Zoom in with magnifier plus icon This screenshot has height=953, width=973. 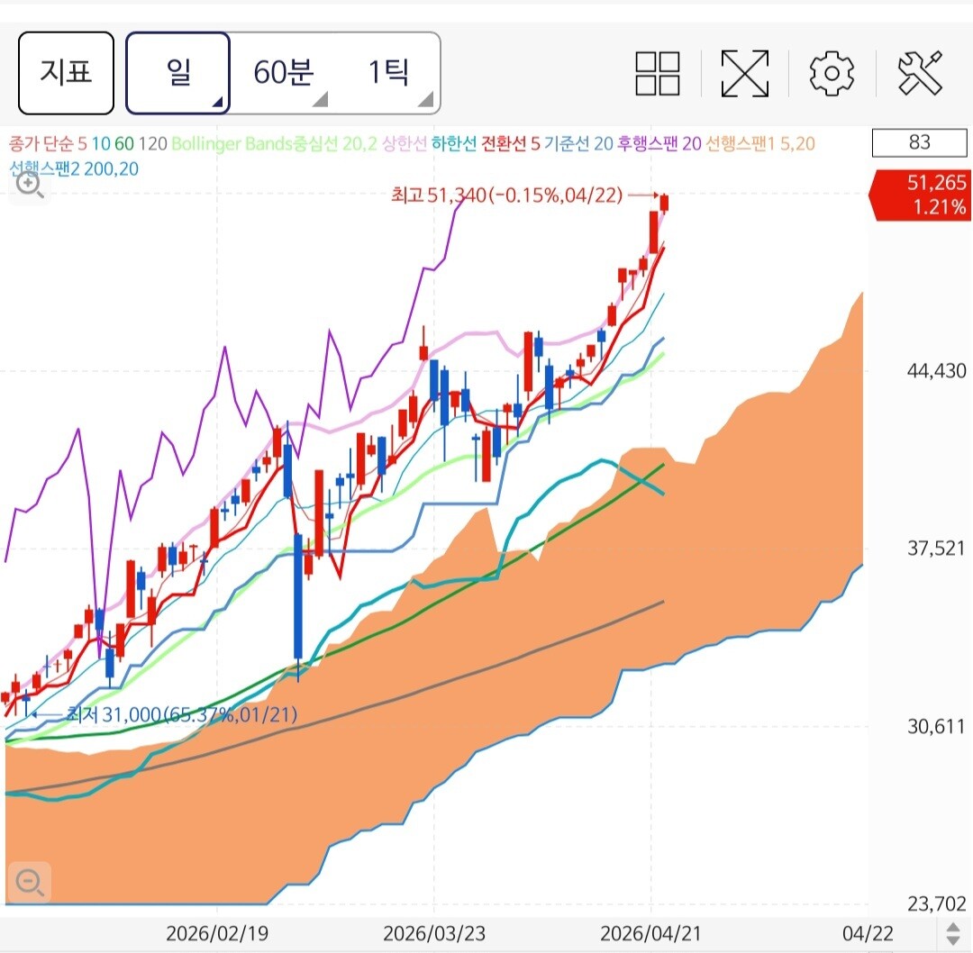(x=30, y=186)
